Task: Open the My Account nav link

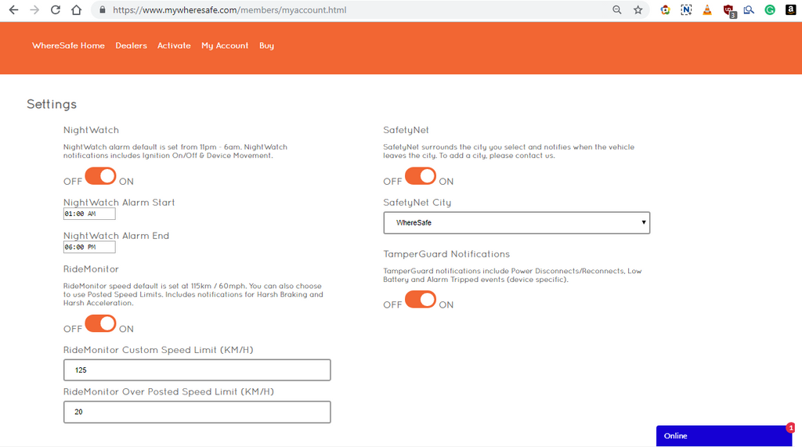Action: click(225, 45)
